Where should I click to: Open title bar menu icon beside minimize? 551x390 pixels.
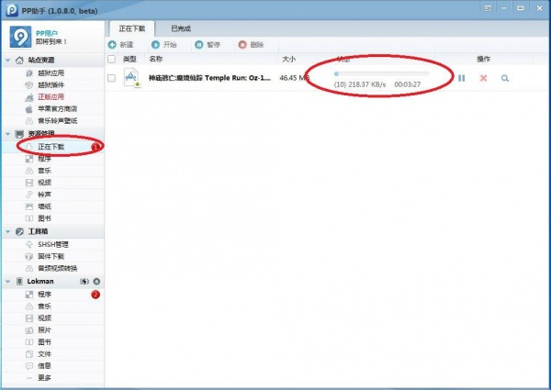488,7
